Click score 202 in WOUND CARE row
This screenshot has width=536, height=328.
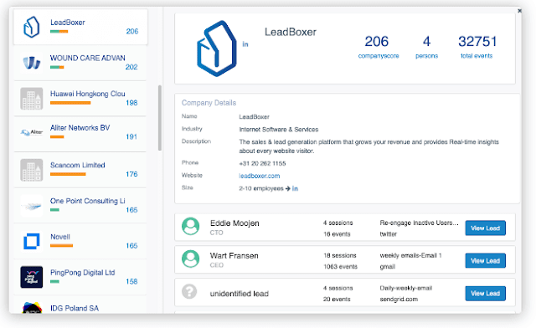click(131, 67)
